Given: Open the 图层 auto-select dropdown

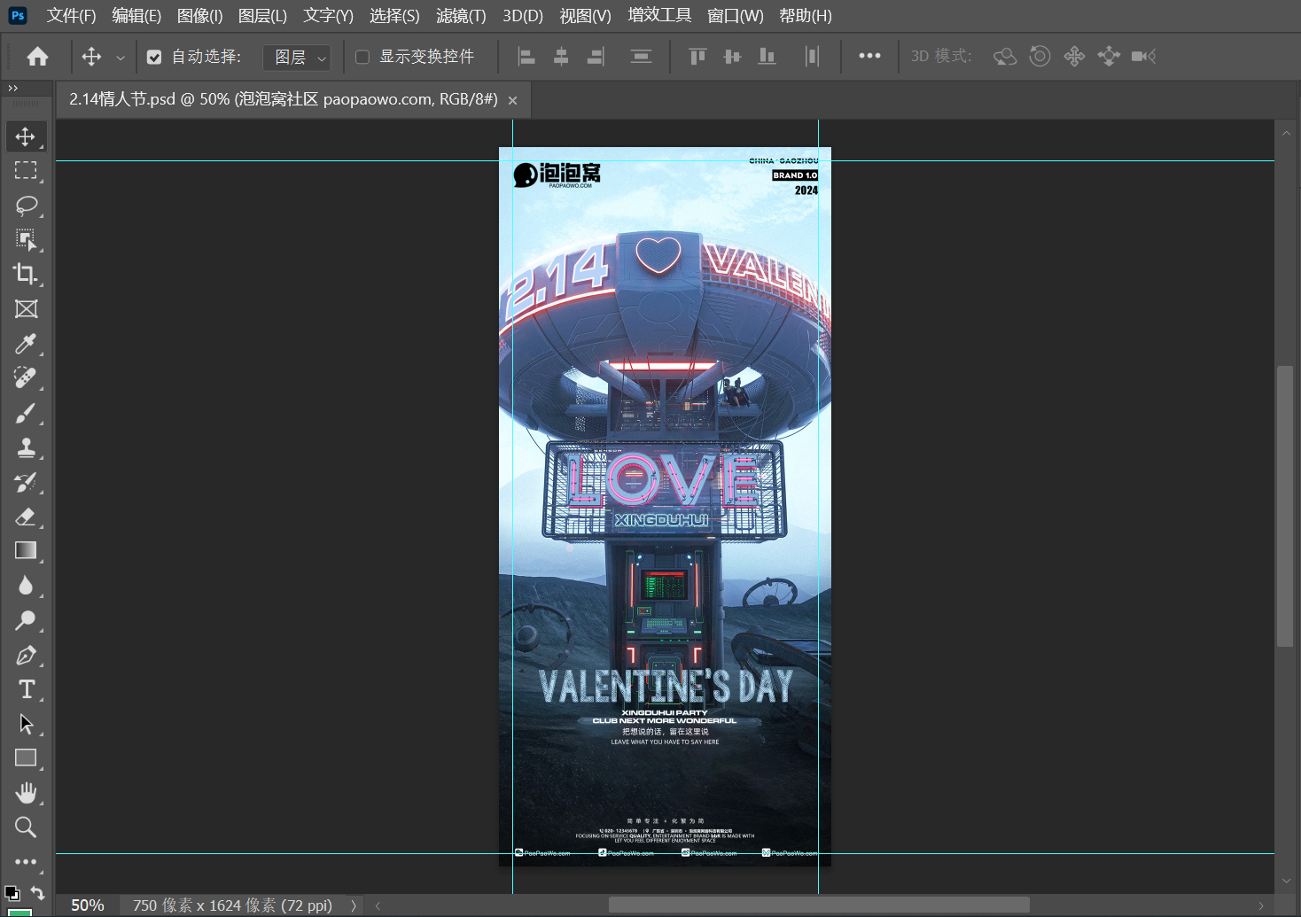Looking at the screenshot, I should pyautogui.click(x=297, y=58).
